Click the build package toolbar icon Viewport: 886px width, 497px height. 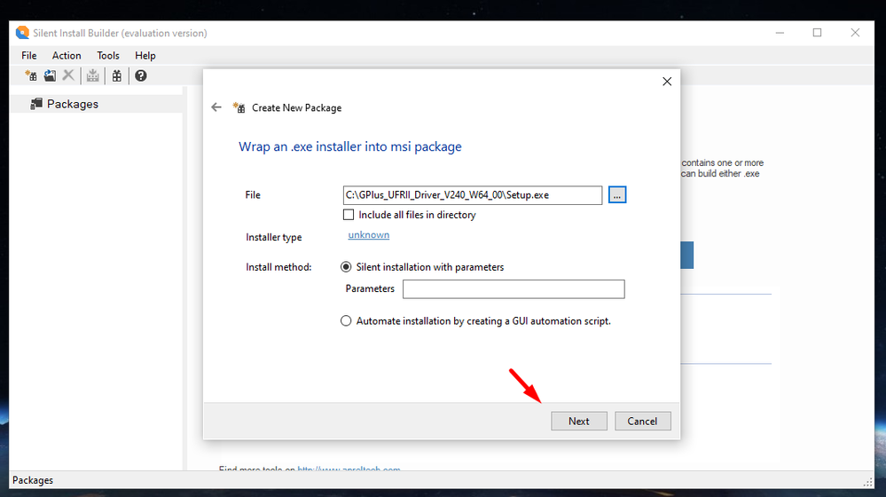click(92, 75)
